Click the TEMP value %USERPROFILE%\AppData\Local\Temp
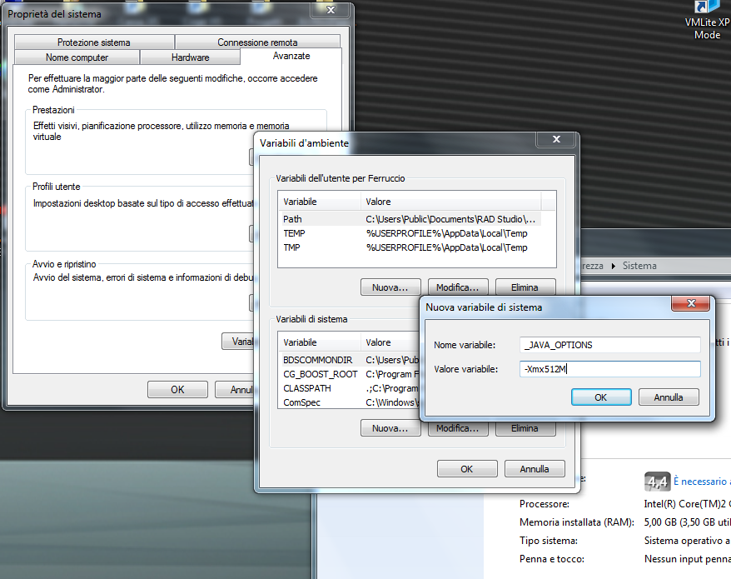The height and width of the screenshot is (579, 731). [446, 233]
